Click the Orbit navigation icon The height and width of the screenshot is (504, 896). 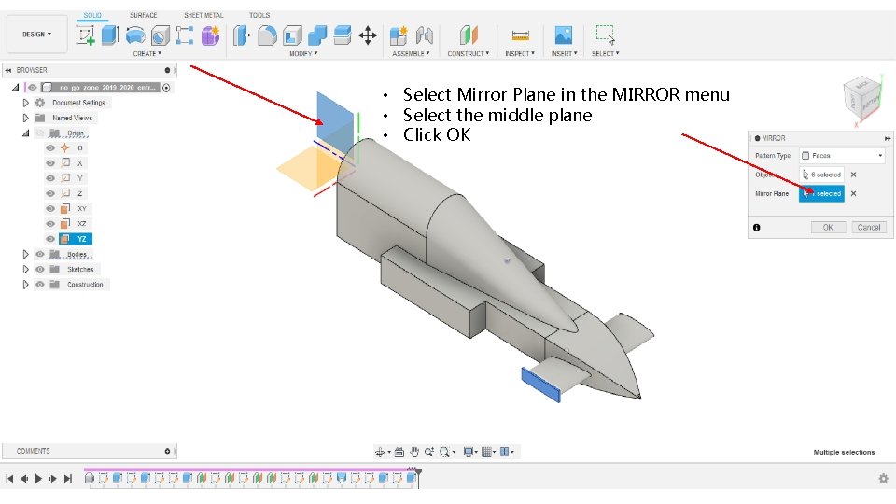[x=380, y=452]
